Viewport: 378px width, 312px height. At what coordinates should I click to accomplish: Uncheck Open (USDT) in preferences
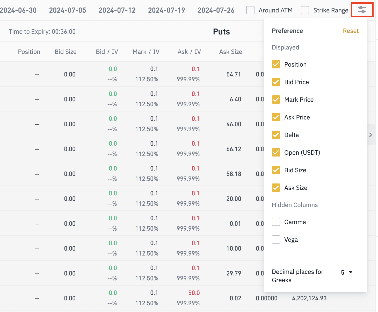[x=276, y=153]
